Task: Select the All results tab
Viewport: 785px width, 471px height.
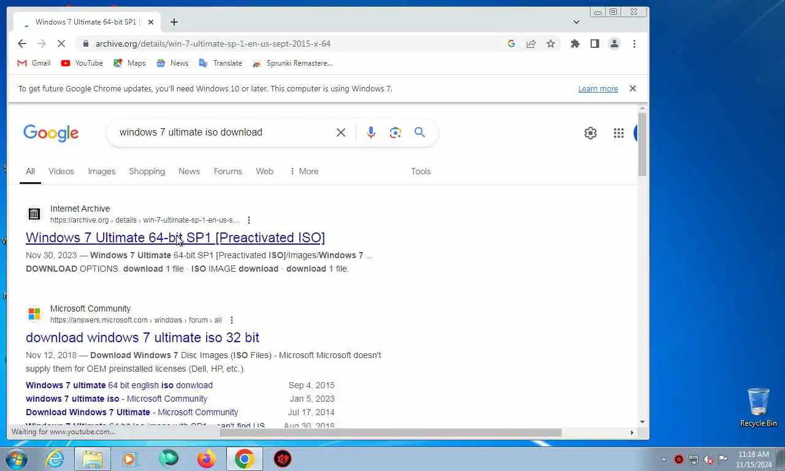Action: tap(30, 171)
